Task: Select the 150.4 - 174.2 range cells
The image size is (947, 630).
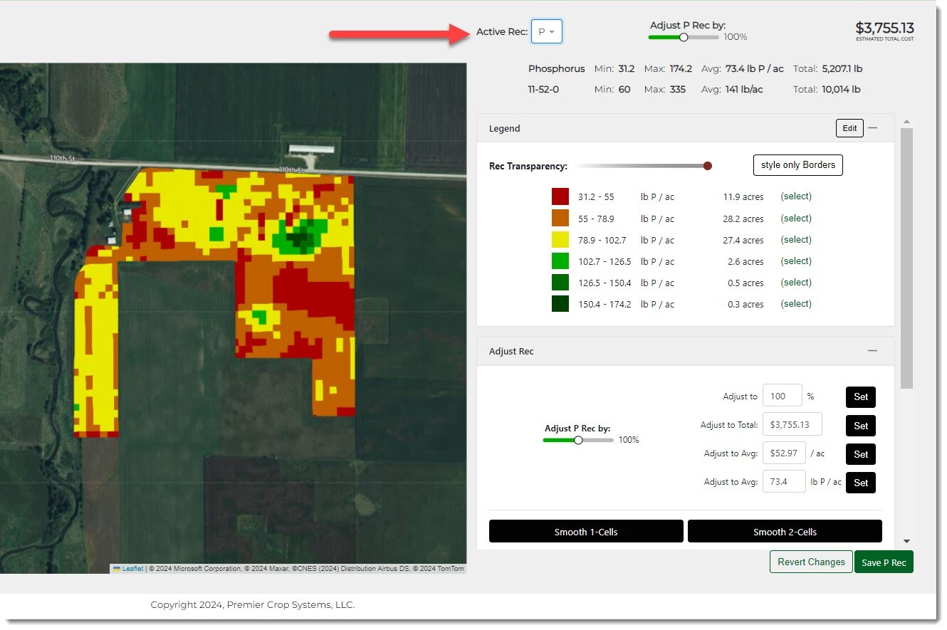Action: point(796,304)
